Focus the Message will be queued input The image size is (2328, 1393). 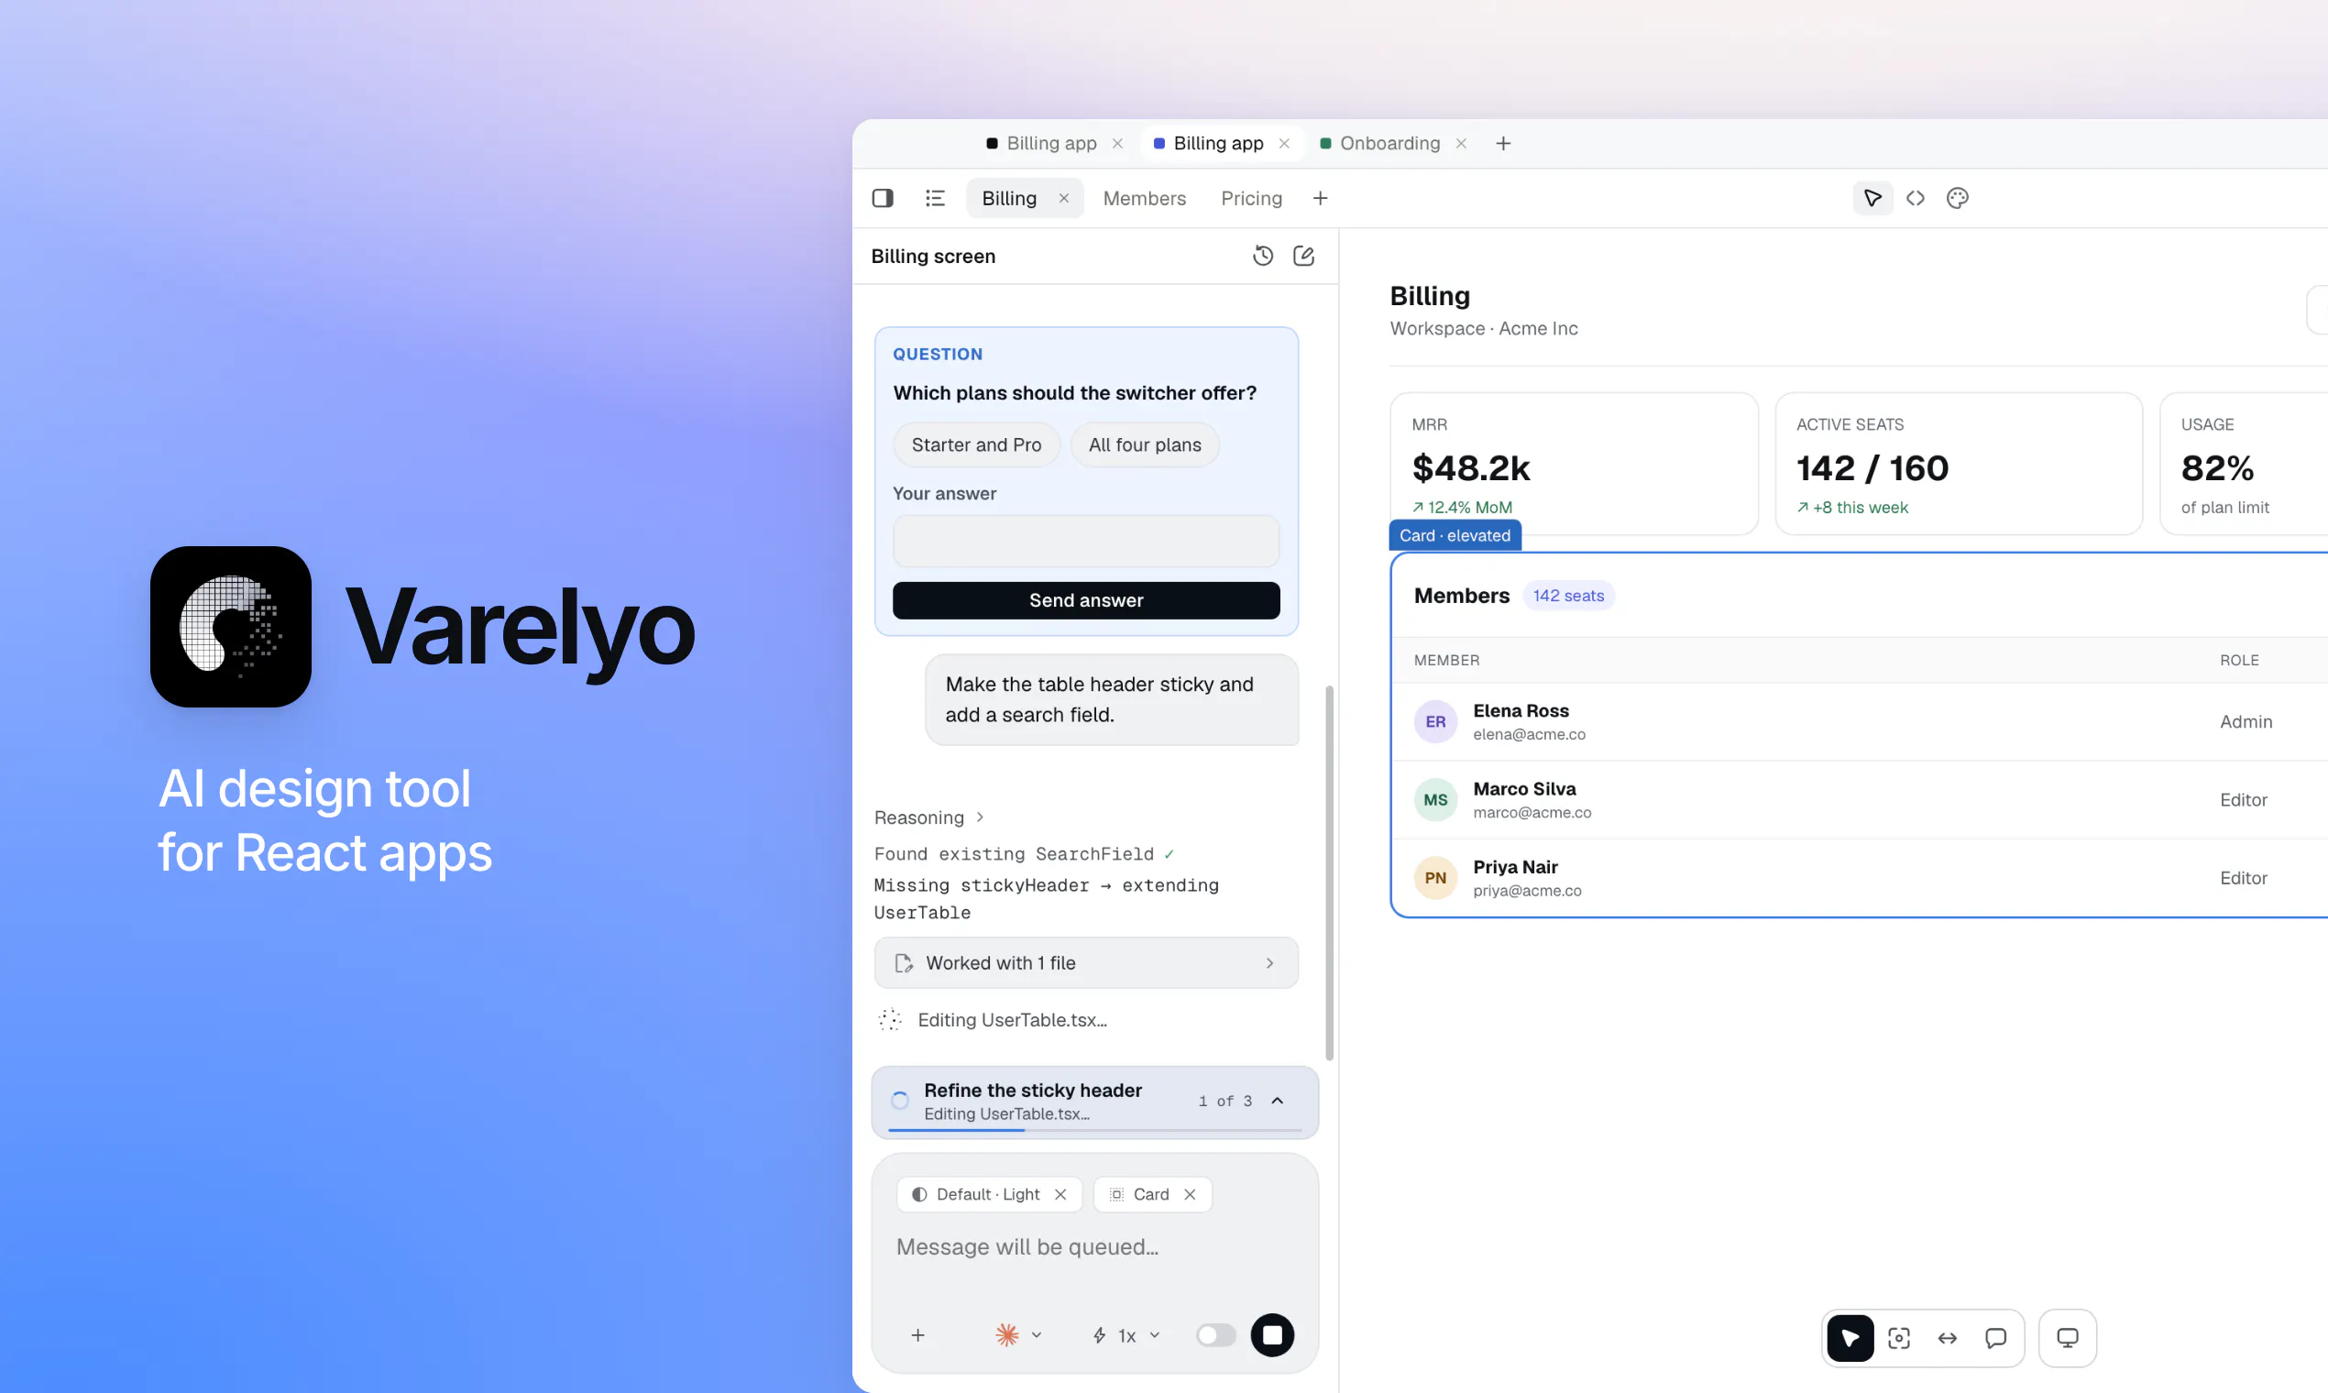(x=1094, y=1247)
